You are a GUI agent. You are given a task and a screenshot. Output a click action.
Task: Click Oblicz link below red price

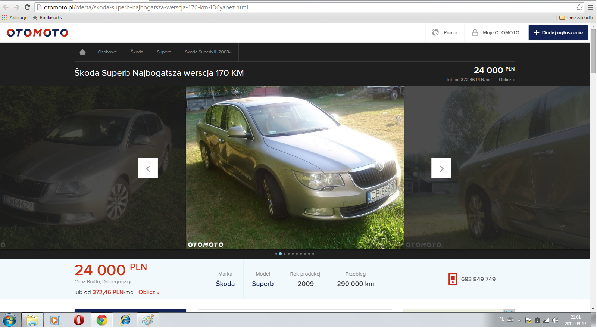pyautogui.click(x=149, y=292)
